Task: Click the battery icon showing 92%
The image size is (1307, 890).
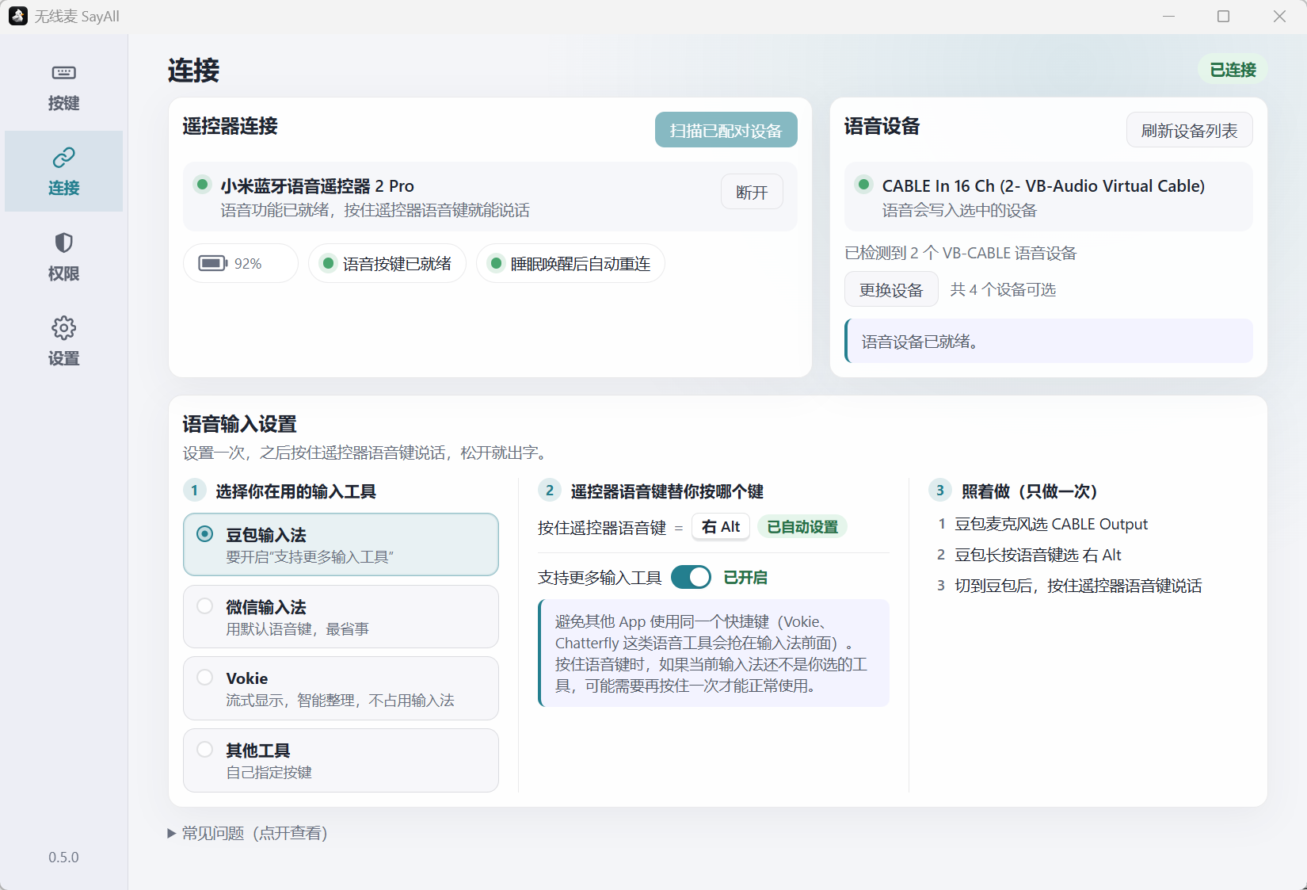Action: point(212,263)
